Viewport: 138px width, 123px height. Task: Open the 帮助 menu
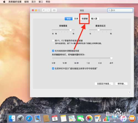pos(48,2)
